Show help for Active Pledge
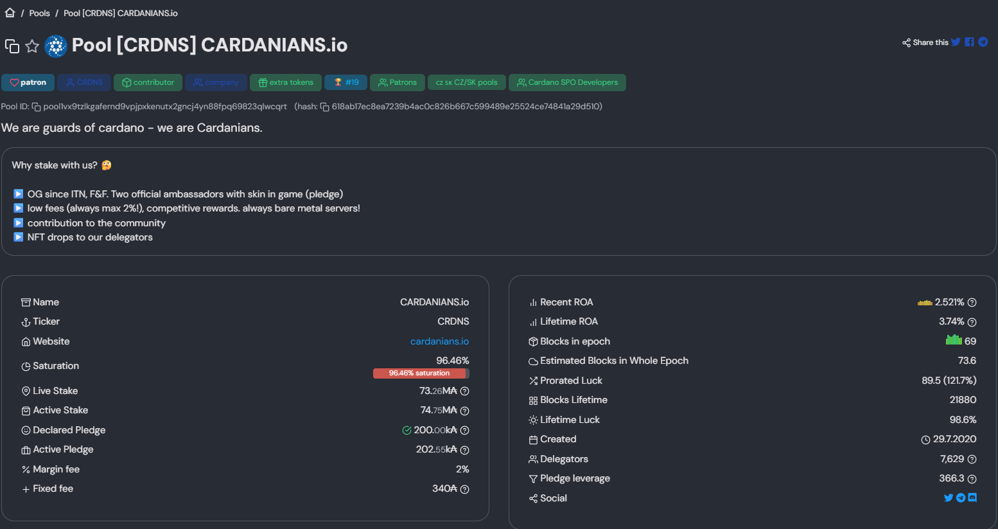This screenshot has height=529, width=998. click(465, 450)
